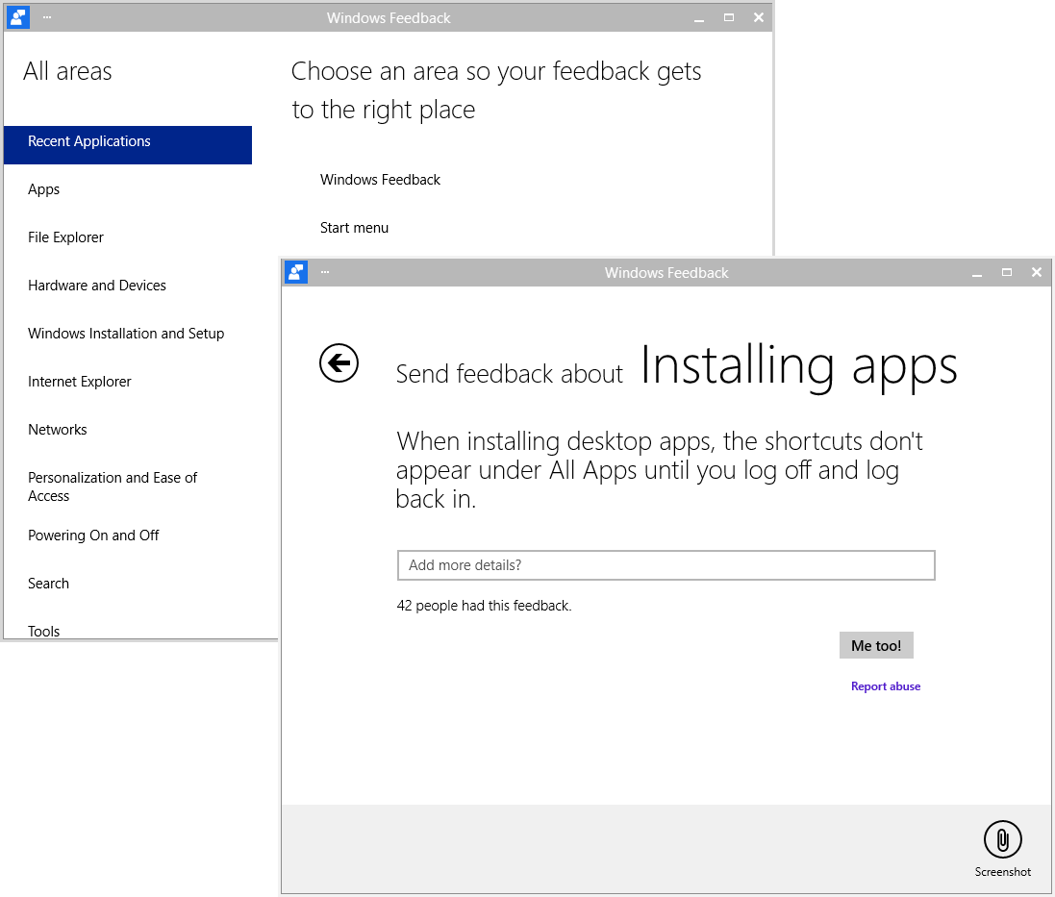Close the front Windows Feedback window
This screenshot has width=1055, height=897.
coord(1036,272)
